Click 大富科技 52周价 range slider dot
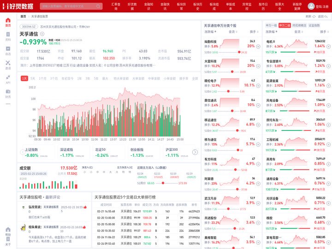Screen dimensions: 332x249 pos(232,72)
